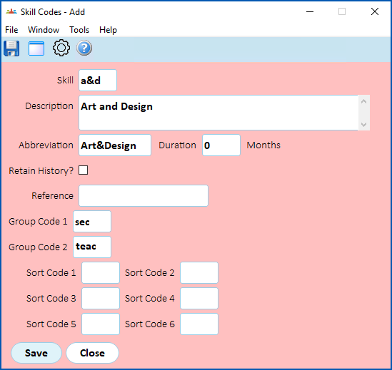The height and width of the screenshot is (370, 392).
Task: Click the app logo in title bar
Action: point(11,11)
